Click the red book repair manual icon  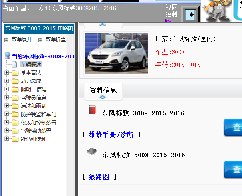coord(92,109)
